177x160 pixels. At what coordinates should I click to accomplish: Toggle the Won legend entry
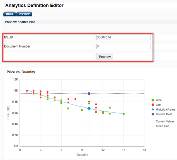click(x=156, y=100)
